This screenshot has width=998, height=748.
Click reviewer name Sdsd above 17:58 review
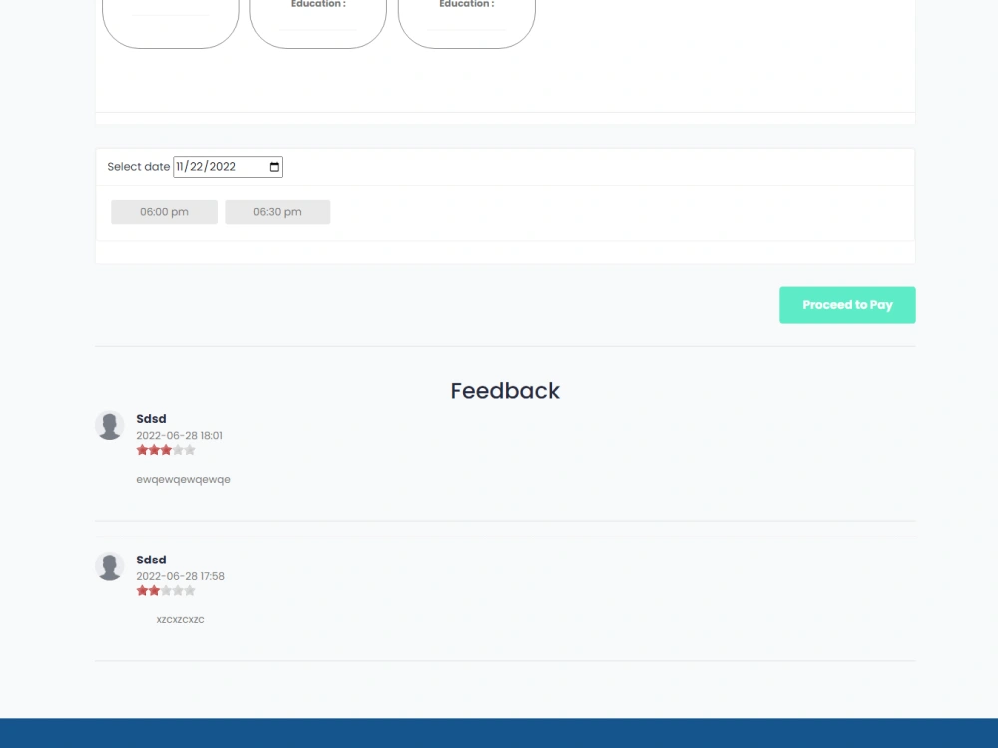point(151,560)
